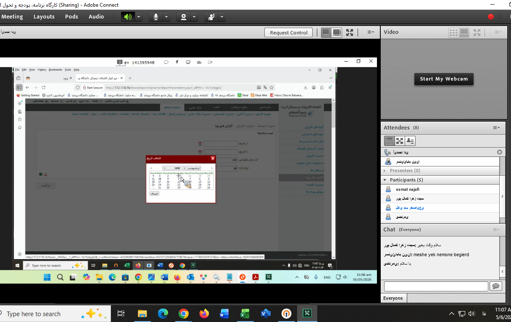Open Word on bottom taskbar
Image resolution: width=511 pixels, height=322 pixels.
(x=224, y=314)
